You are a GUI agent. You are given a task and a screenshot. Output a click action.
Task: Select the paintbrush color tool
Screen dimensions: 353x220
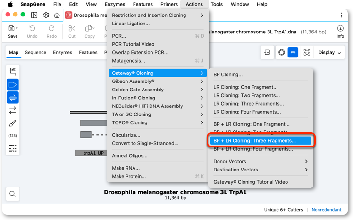tap(13, 123)
